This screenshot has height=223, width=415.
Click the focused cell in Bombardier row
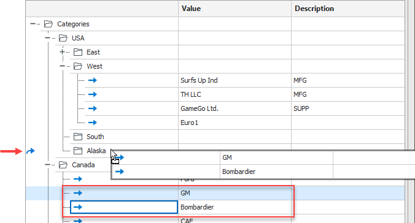coord(124,207)
